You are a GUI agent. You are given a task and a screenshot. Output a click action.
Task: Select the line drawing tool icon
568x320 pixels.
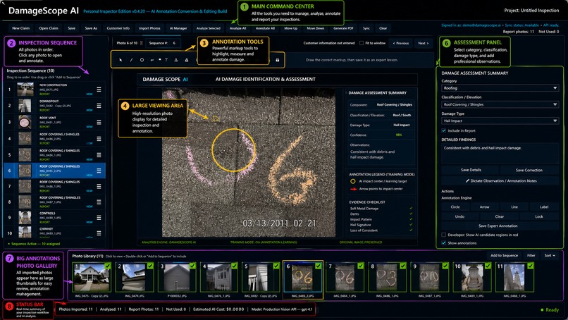131,60
